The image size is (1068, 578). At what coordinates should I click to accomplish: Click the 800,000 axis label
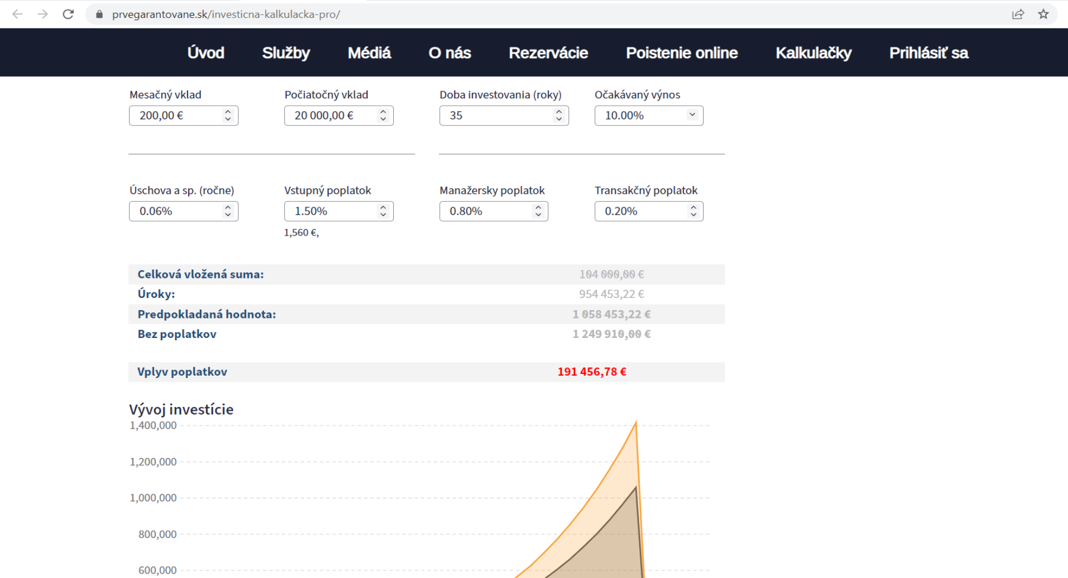click(157, 535)
